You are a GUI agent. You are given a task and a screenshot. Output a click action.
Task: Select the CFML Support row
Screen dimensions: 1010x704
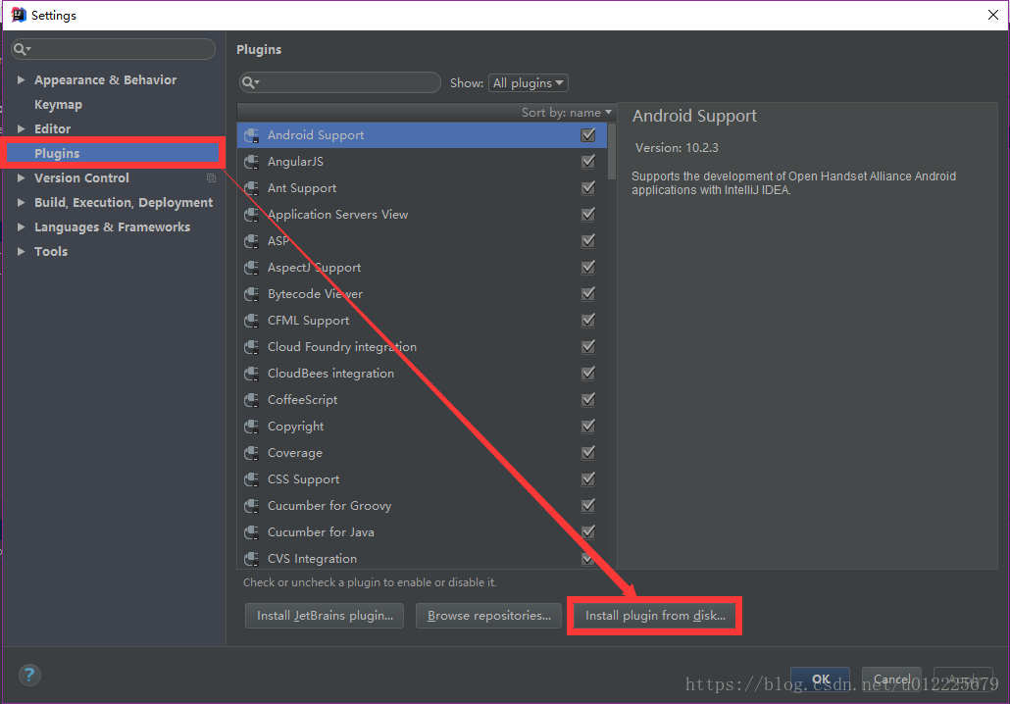pyautogui.click(x=422, y=320)
